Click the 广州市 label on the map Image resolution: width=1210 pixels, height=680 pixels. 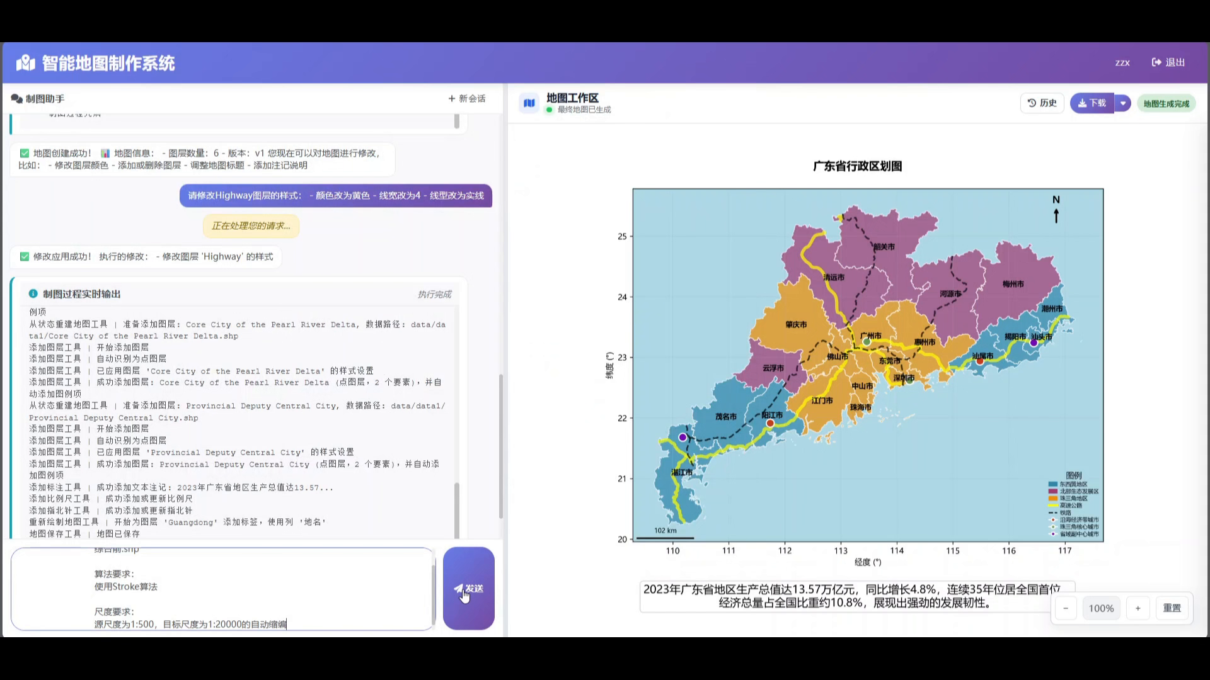click(x=871, y=336)
